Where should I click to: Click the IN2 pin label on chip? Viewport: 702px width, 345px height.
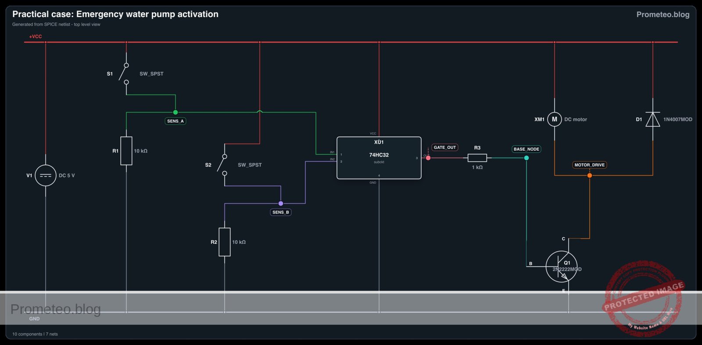point(332,159)
